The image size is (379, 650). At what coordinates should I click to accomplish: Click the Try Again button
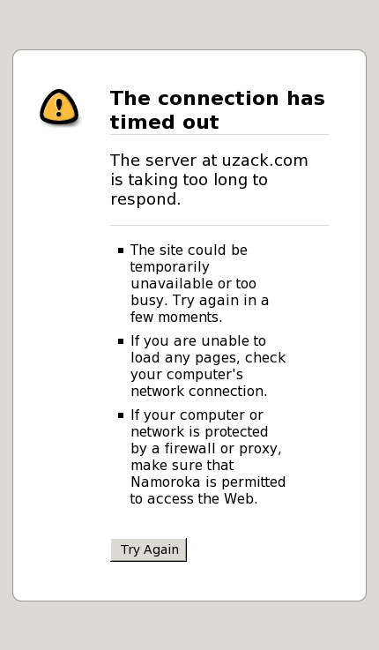(149, 549)
